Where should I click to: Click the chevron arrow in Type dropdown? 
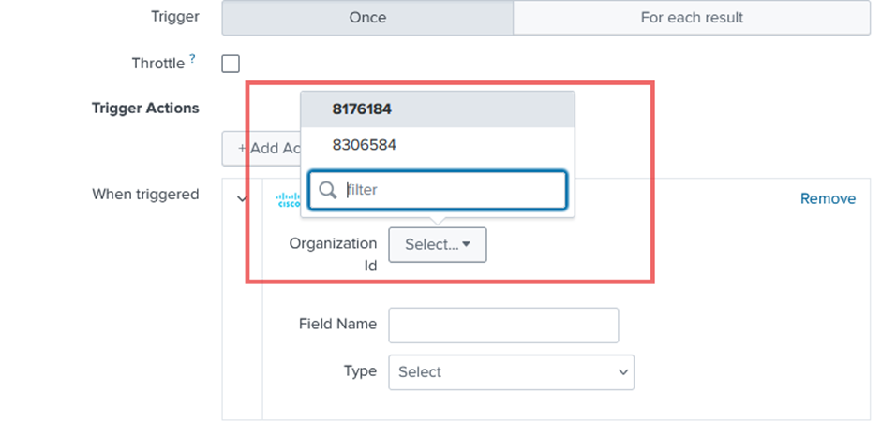pyautogui.click(x=623, y=372)
